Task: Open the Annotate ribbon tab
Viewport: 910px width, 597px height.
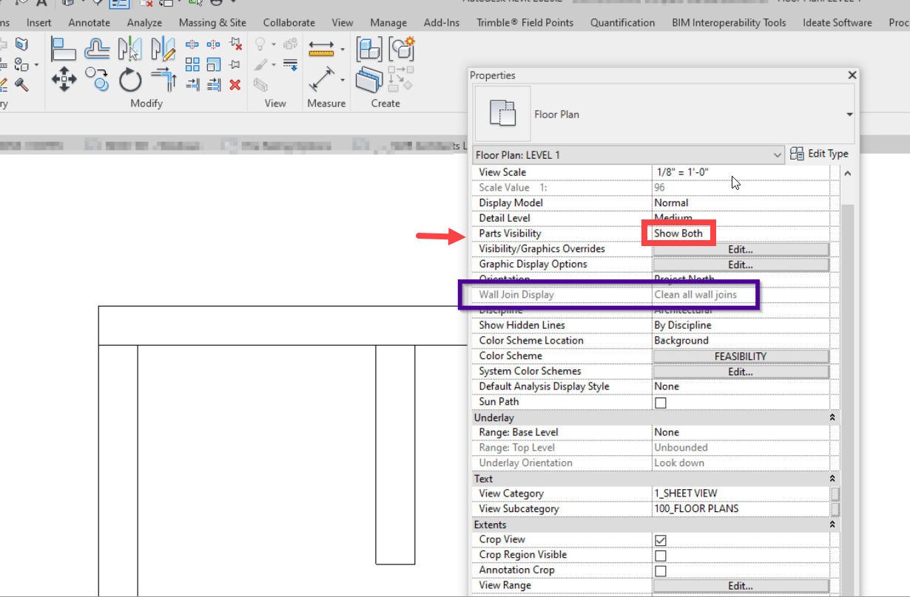Action: tap(89, 23)
